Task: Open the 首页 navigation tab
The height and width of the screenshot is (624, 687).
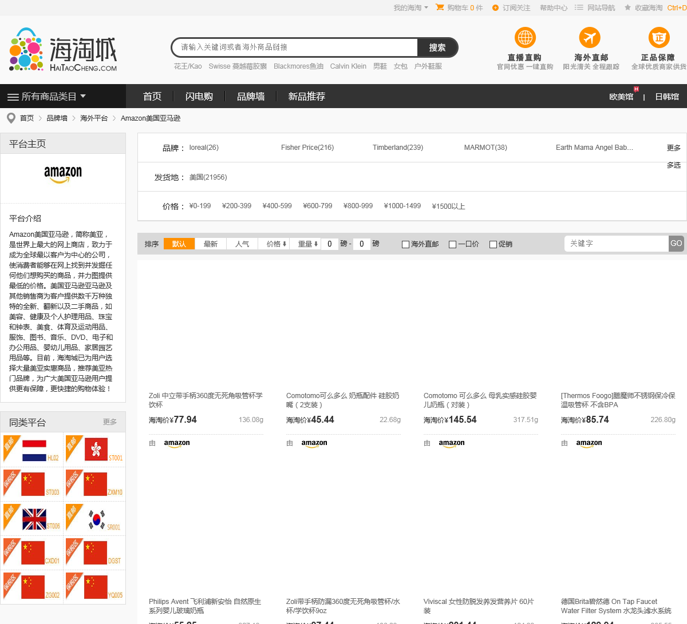Action: (x=152, y=97)
